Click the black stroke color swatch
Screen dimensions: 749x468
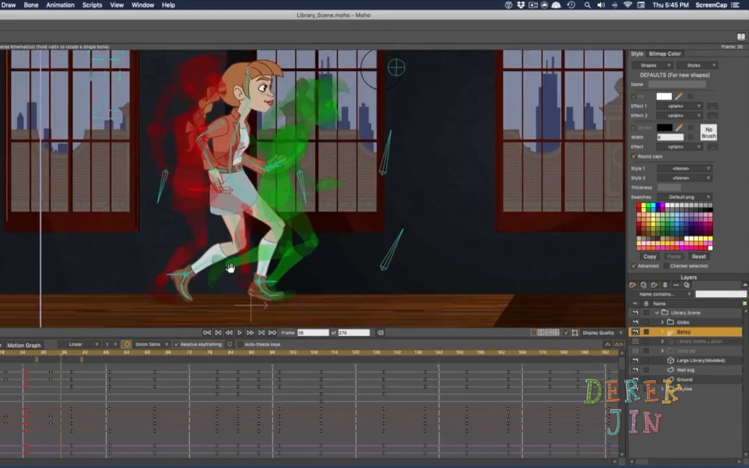[x=664, y=127]
